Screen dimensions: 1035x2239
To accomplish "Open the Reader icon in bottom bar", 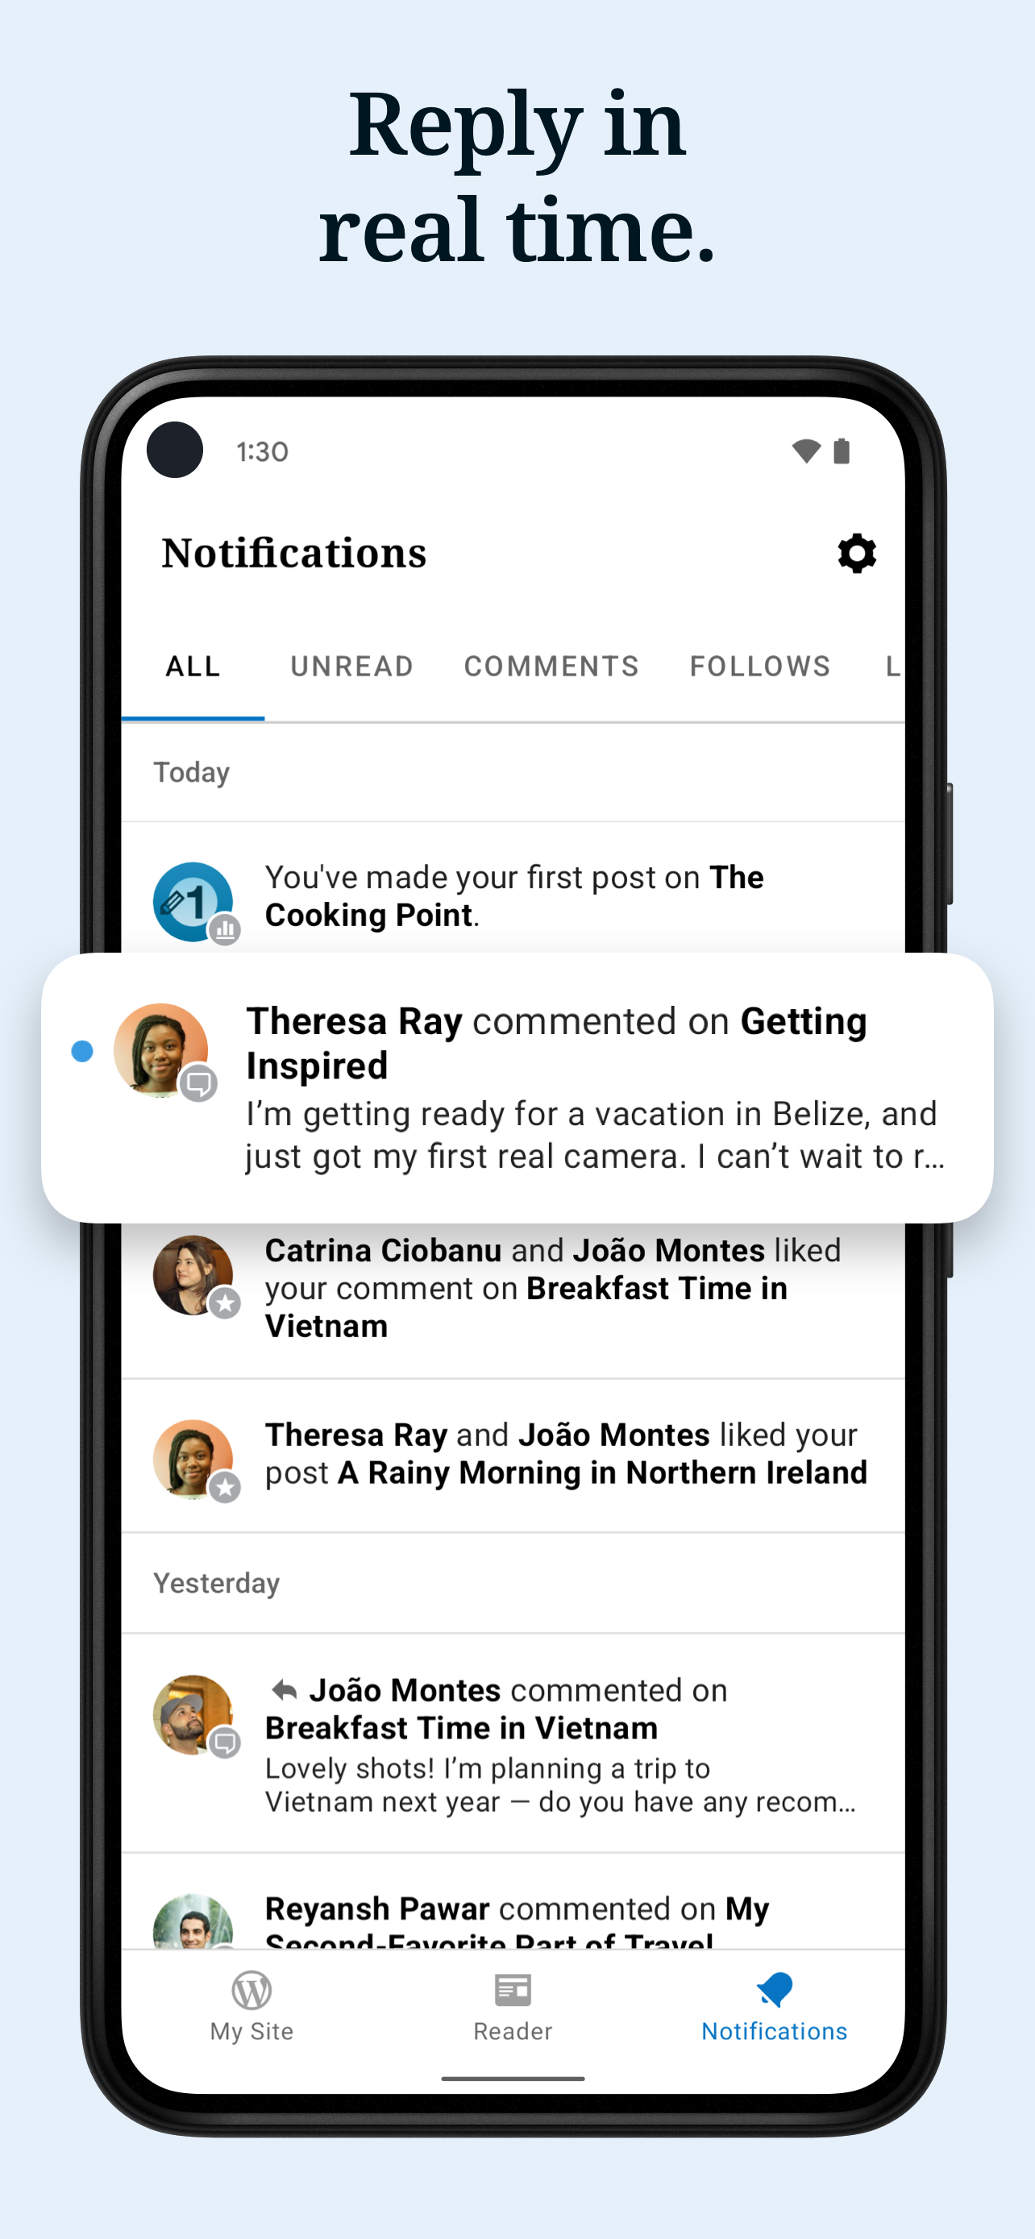I will tap(513, 1989).
